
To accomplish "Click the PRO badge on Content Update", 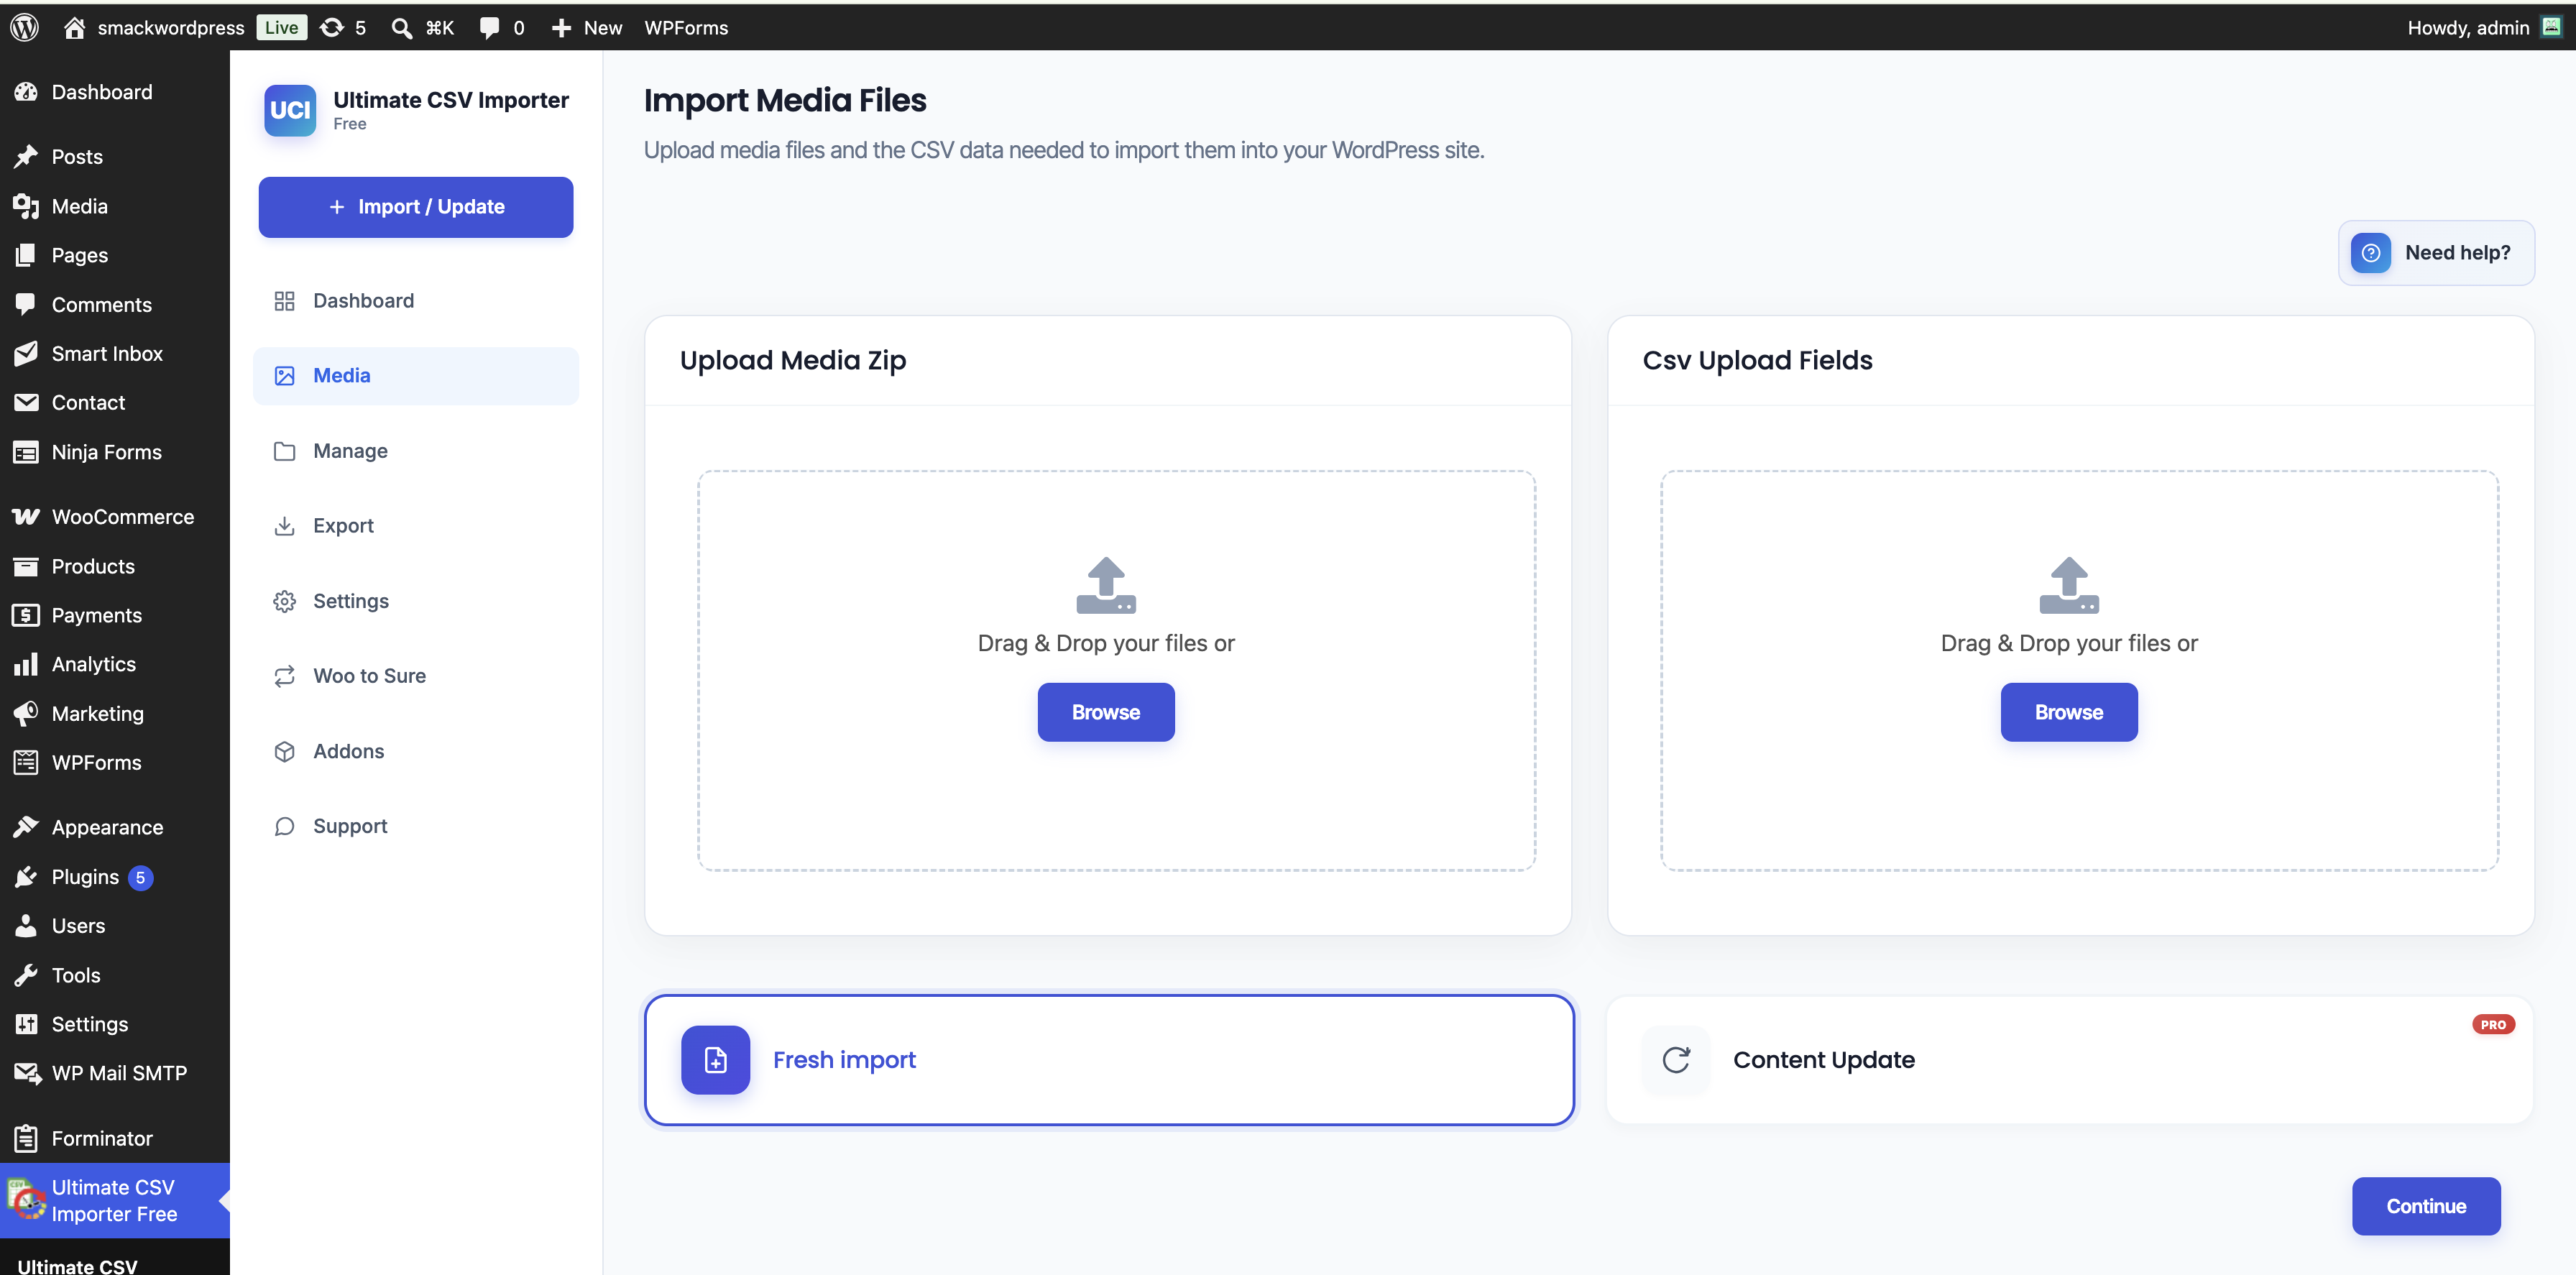I will [2493, 1024].
